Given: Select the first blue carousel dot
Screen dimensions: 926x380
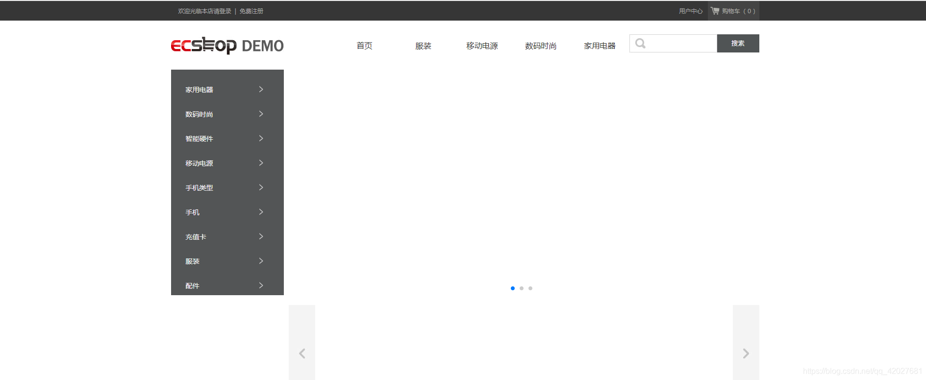Looking at the screenshot, I should point(513,288).
